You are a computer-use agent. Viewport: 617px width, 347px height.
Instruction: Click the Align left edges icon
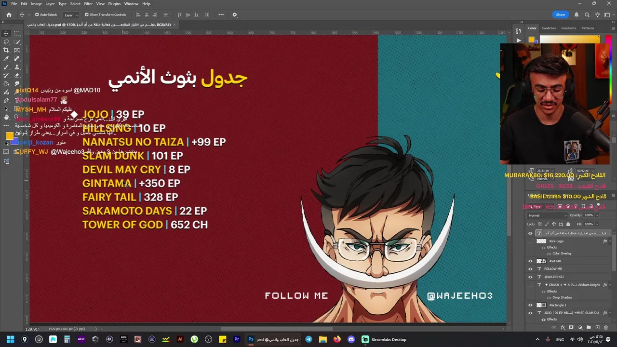138,14
